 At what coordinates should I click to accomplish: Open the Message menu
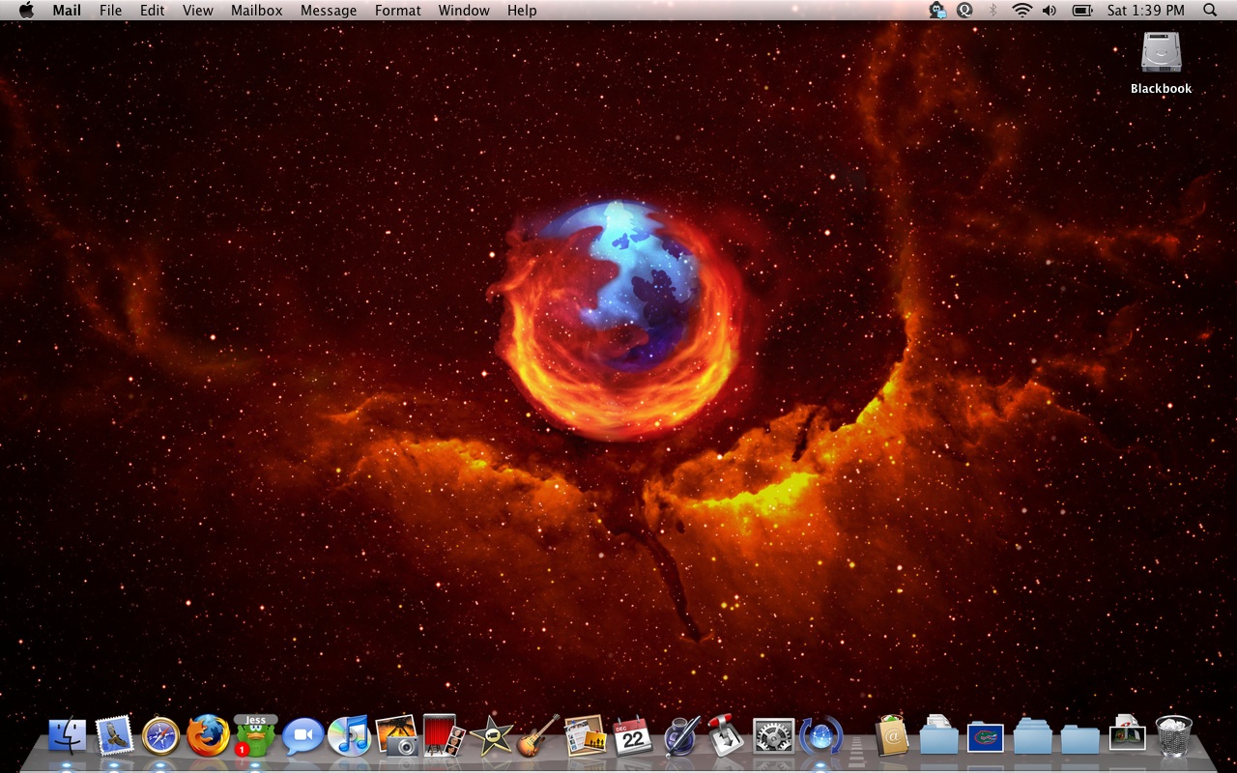(329, 10)
